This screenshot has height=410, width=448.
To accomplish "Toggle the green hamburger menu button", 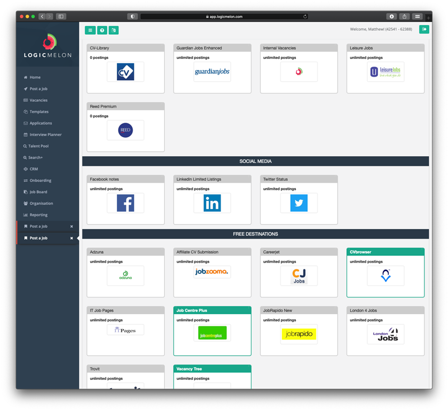I will click(90, 30).
